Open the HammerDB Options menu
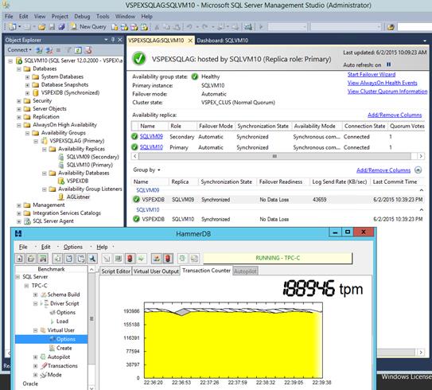 point(73,247)
